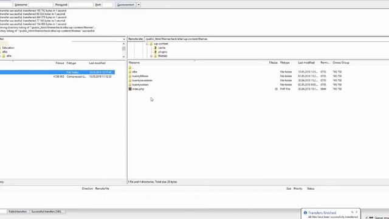
Task: Select index.php in remote file list
Action: pos(138,89)
